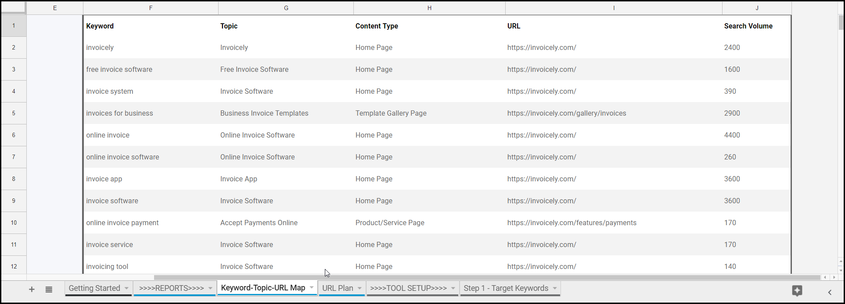The image size is (845, 304).
Task: Select row 5 header
Action: point(14,113)
